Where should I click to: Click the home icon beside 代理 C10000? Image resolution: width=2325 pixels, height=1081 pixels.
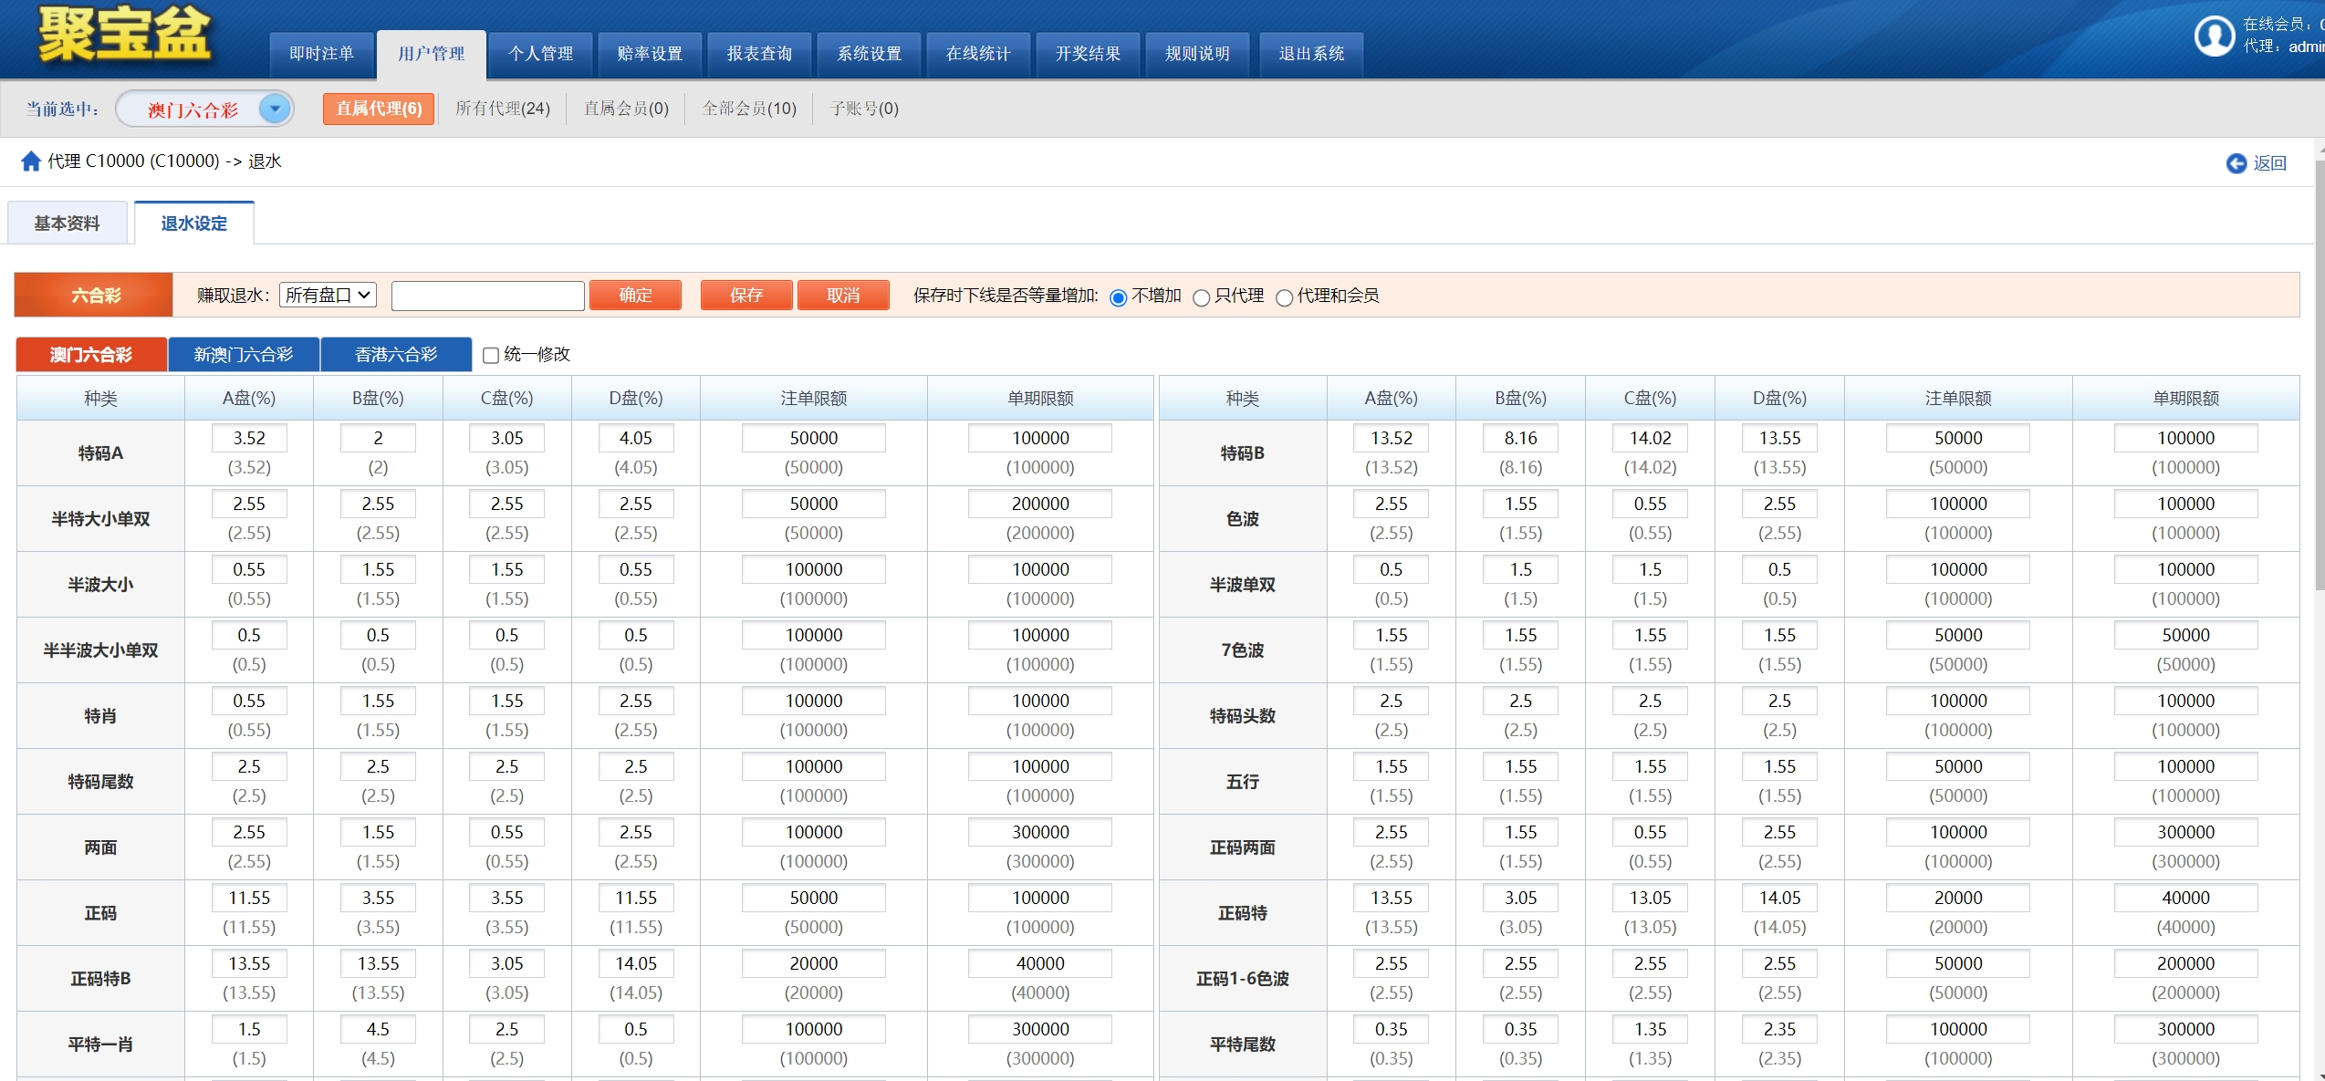pyautogui.click(x=31, y=161)
